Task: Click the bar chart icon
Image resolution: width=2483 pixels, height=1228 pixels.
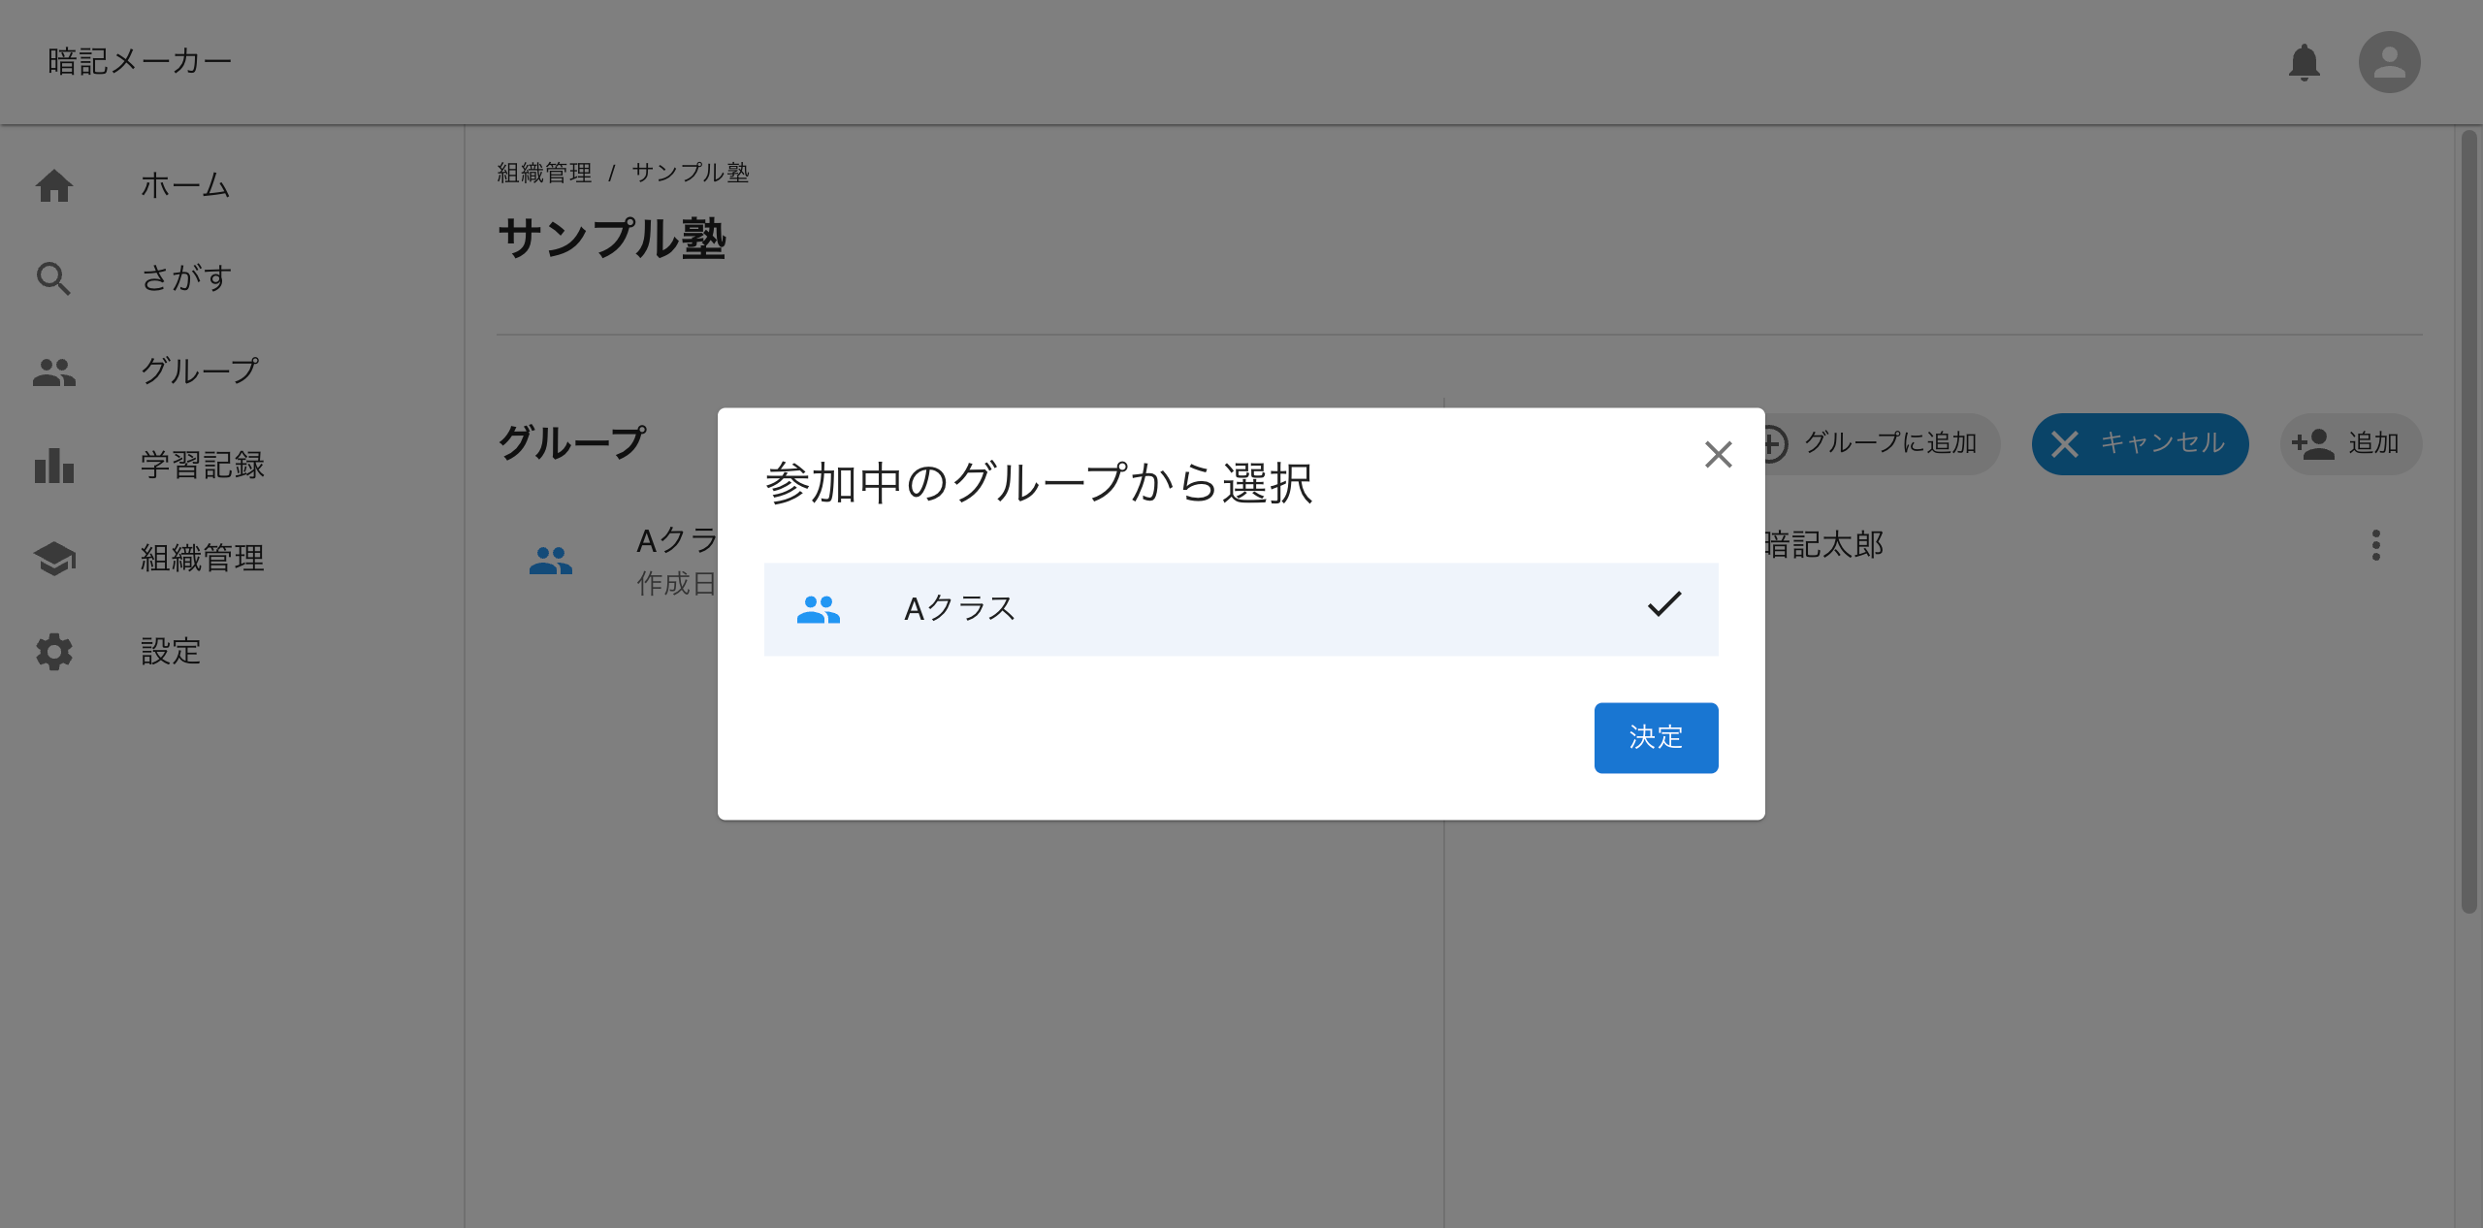Action: [54, 465]
